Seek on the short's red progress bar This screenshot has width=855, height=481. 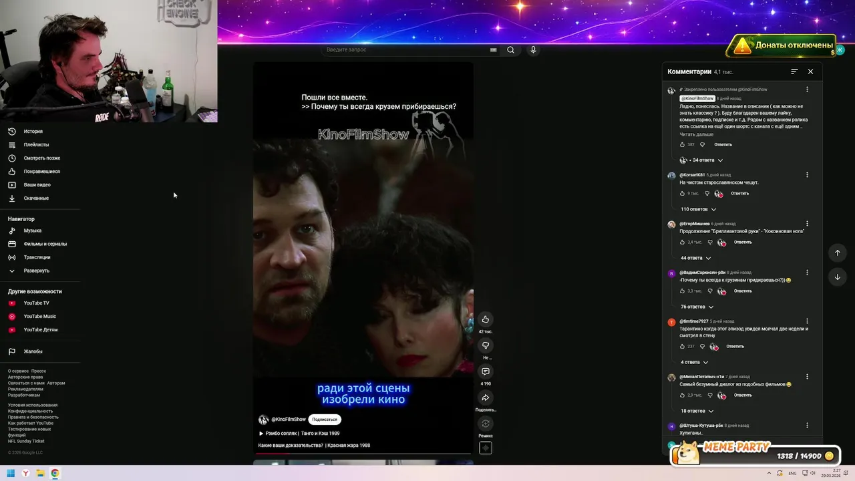(363, 454)
